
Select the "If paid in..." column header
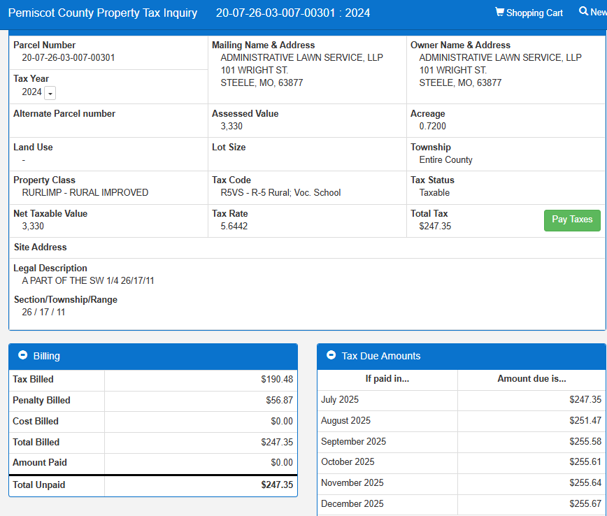[x=387, y=379]
